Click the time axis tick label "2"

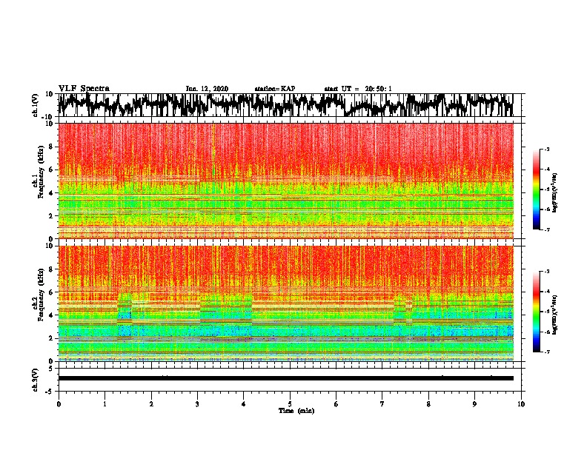coord(151,404)
